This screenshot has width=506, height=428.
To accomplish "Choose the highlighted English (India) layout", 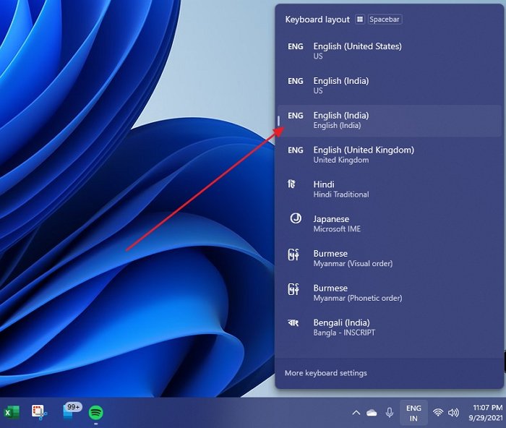I will pyautogui.click(x=389, y=120).
